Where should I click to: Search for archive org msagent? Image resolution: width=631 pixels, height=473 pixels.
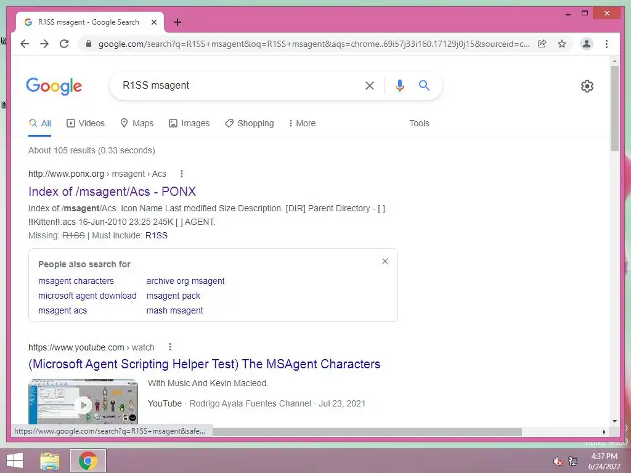[x=185, y=281]
